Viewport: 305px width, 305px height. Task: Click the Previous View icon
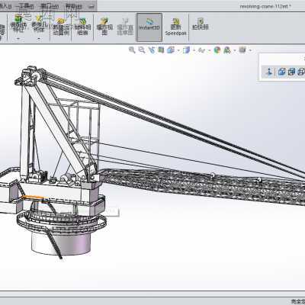tap(152, 50)
